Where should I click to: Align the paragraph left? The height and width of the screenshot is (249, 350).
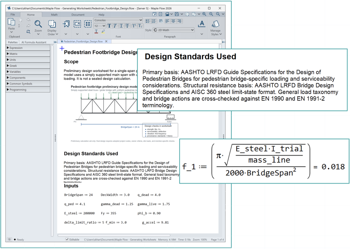pos(167,21)
